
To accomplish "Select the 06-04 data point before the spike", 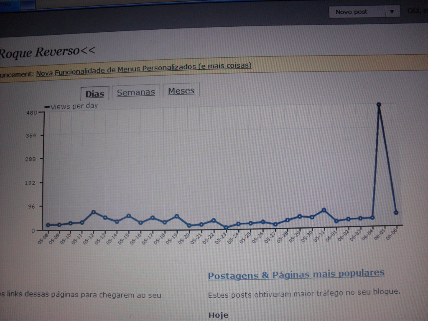I will [x=372, y=217].
